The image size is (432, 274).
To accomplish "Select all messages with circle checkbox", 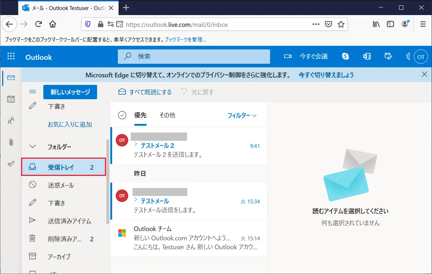I will (122, 115).
